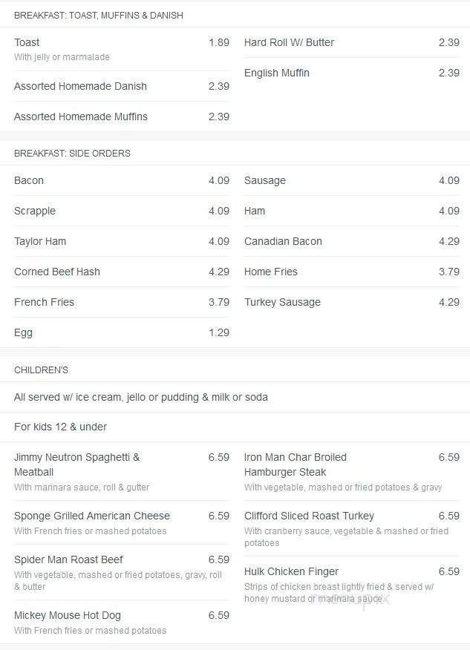This screenshot has height=650, width=470.
Task: Open the Children's section header
Action: (41, 370)
